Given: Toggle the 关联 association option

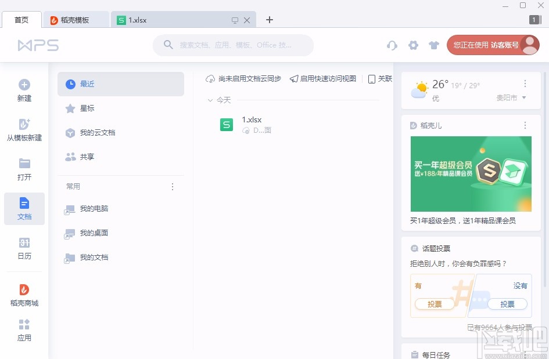Looking at the screenshot, I should point(381,79).
